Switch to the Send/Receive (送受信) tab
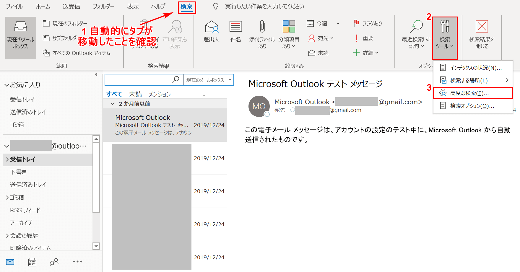Image resolution: width=520 pixels, height=272 pixels. (x=71, y=6)
